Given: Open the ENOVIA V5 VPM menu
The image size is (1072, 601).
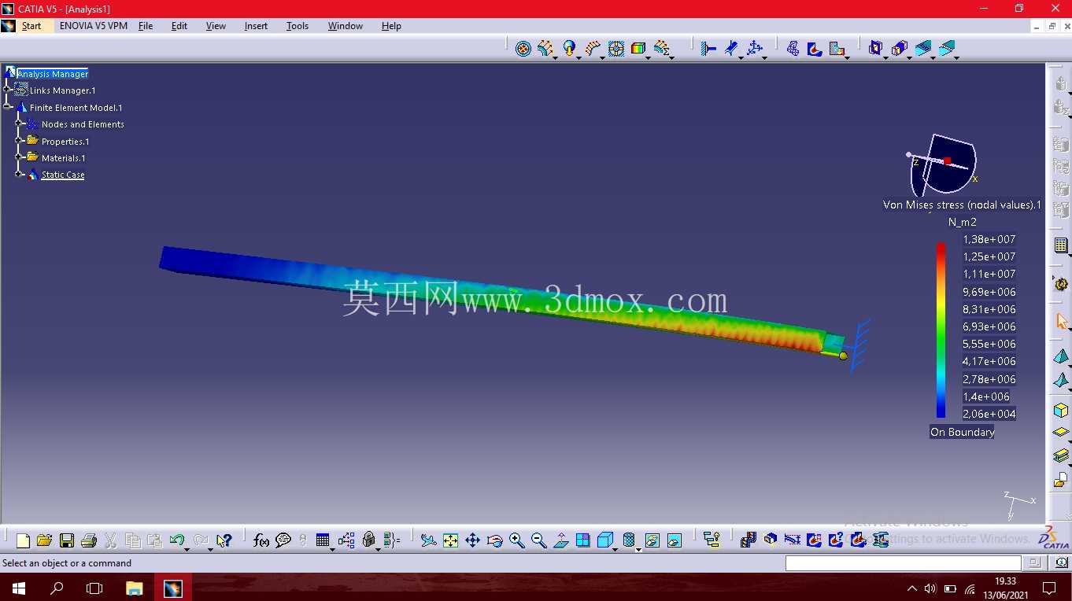Looking at the screenshot, I should [x=94, y=26].
